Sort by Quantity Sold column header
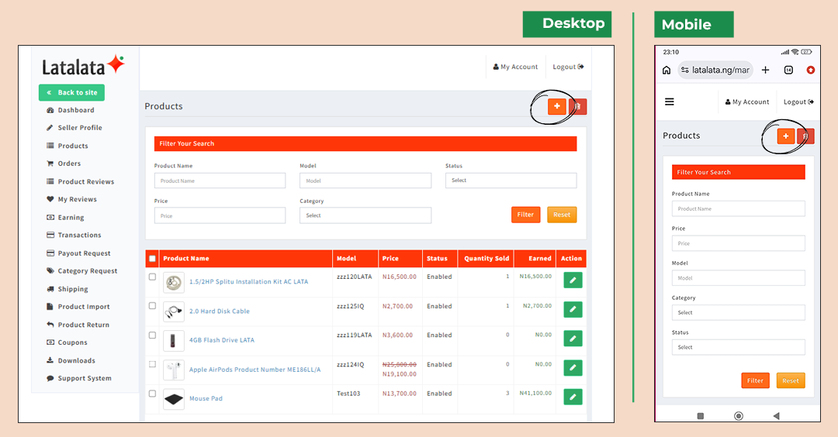Image resolution: width=838 pixels, height=437 pixels. click(x=487, y=258)
